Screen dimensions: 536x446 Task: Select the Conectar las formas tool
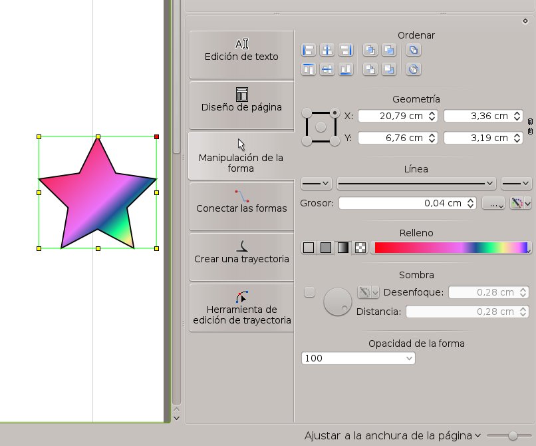(x=241, y=206)
